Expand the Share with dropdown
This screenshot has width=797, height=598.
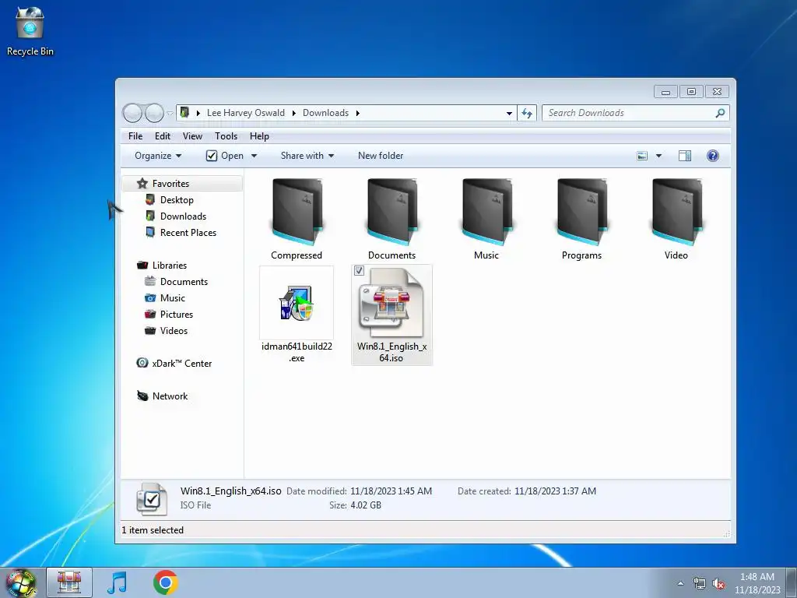(x=307, y=156)
